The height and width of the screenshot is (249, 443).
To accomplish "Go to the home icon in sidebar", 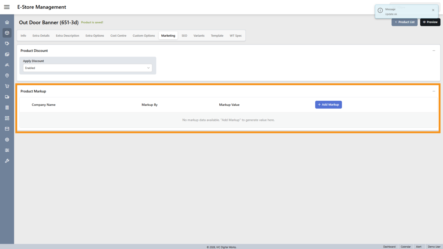I will click(7, 22).
